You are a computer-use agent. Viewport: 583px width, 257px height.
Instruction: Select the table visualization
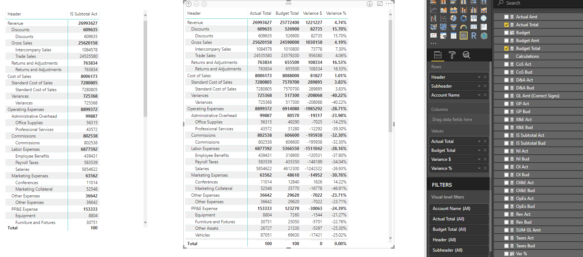click(x=454, y=36)
